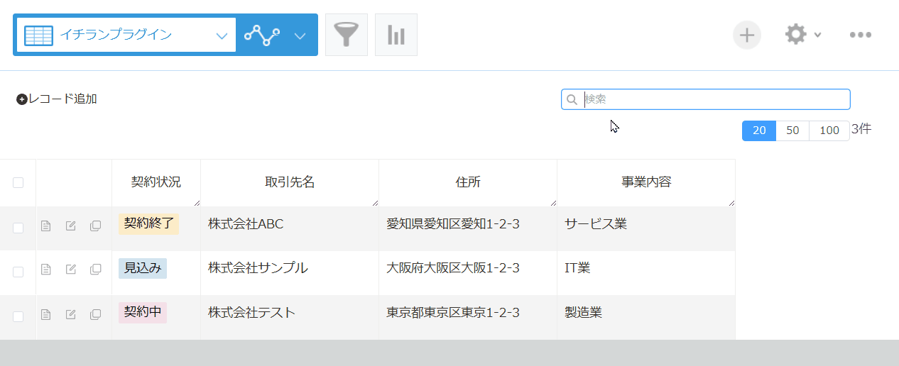
Task: Click the graph view icon
Action: pyautogui.click(x=262, y=35)
